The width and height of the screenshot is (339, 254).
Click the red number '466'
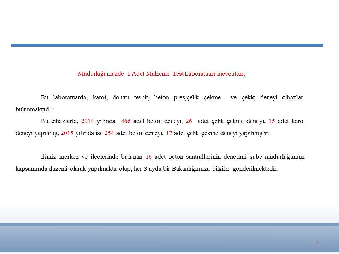[x=126, y=121]
